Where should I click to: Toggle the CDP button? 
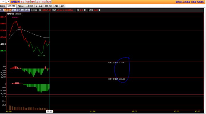28,10
